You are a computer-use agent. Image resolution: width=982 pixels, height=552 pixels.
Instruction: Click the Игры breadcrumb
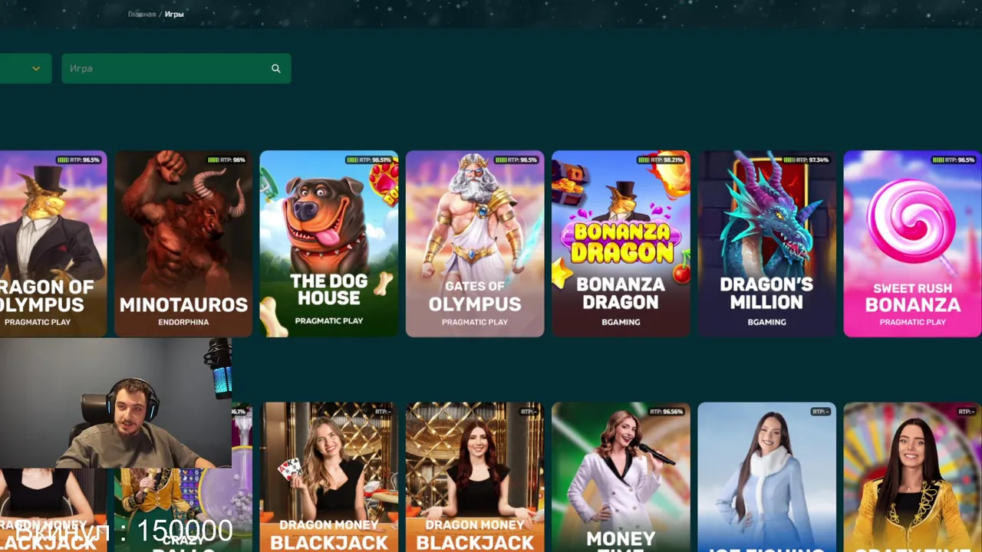tap(174, 15)
